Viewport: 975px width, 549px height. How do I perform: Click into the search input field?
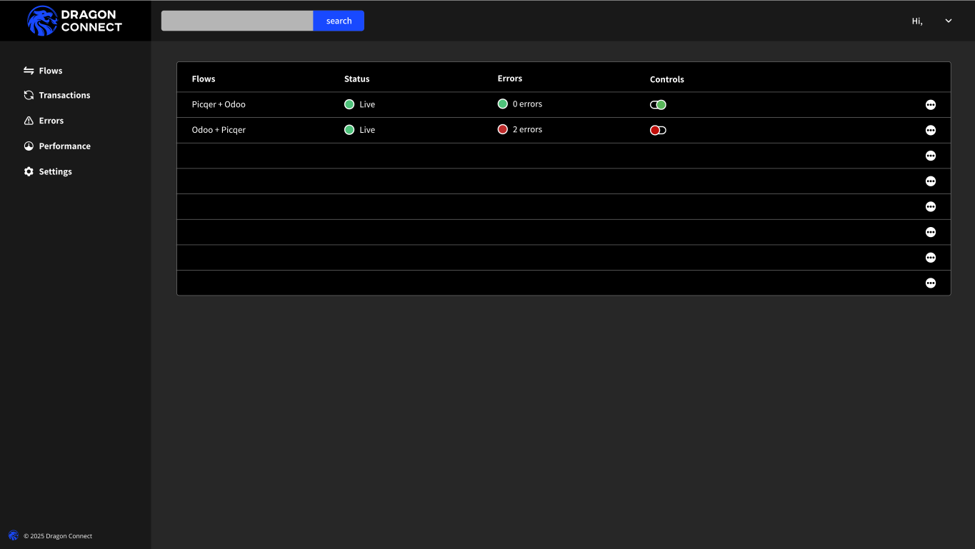point(237,21)
